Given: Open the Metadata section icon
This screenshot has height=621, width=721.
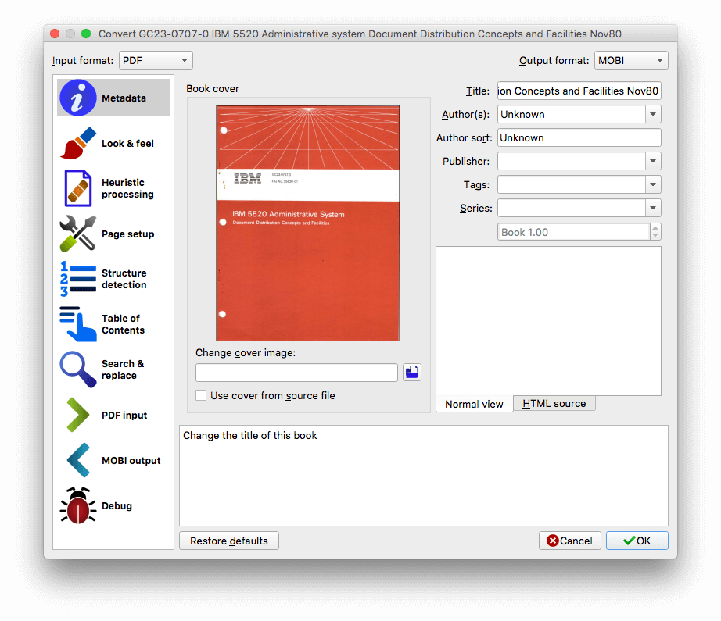Looking at the screenshot, I should (77, 98).
